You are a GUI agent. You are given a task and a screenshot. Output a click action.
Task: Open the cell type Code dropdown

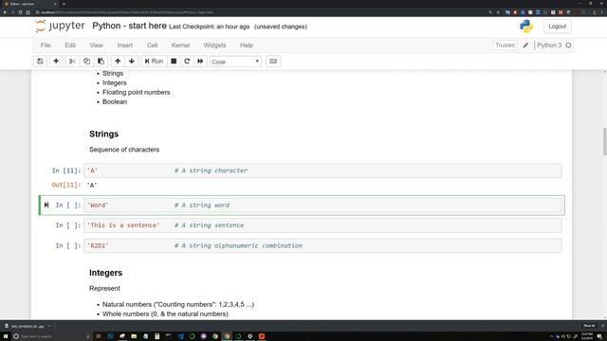tap(235, 62)
